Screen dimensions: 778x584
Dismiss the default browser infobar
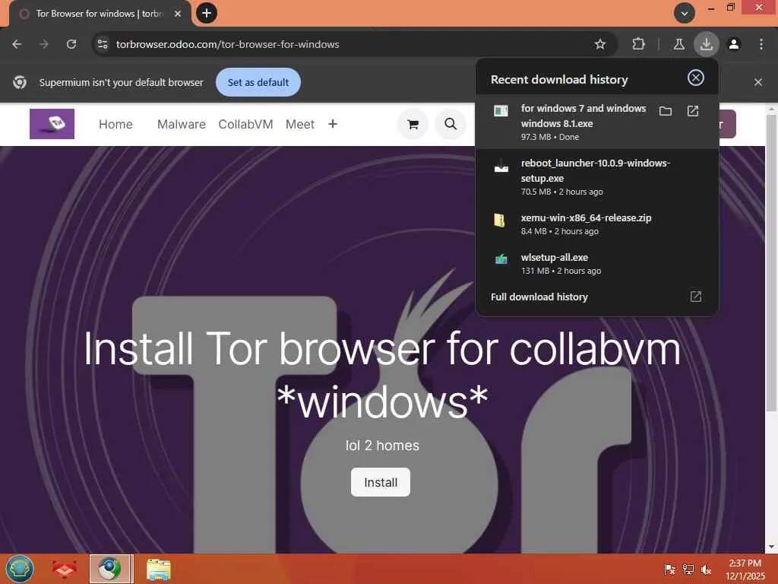click(x=758, y=82)
